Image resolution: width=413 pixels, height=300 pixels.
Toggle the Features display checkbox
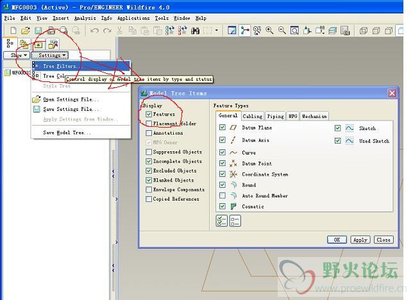pos(149,114)
